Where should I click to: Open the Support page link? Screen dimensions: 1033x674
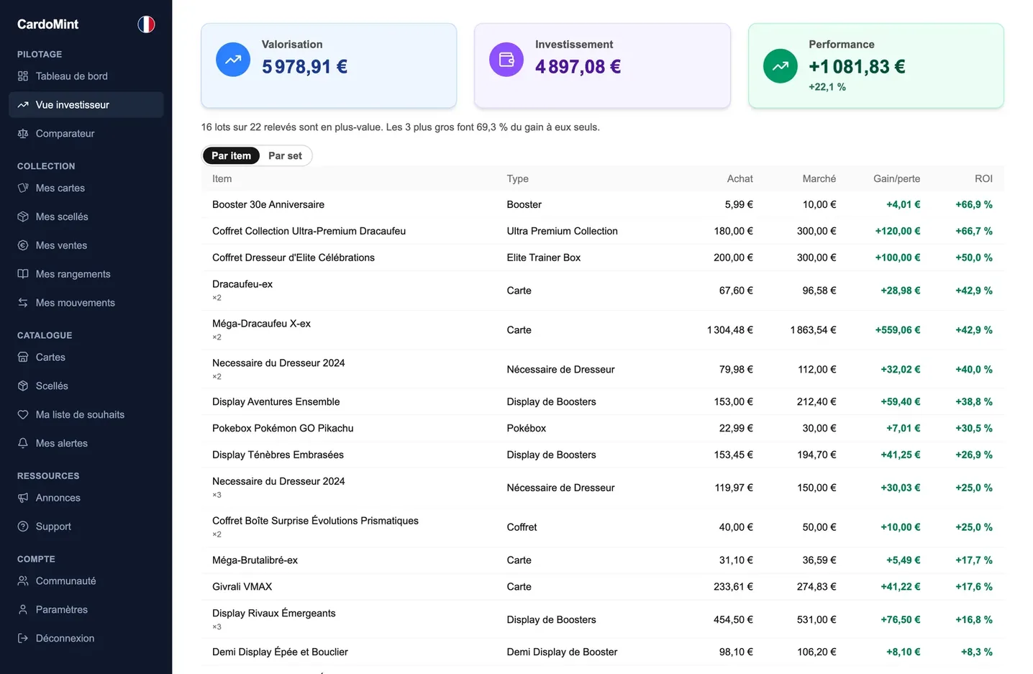[86, 527]
